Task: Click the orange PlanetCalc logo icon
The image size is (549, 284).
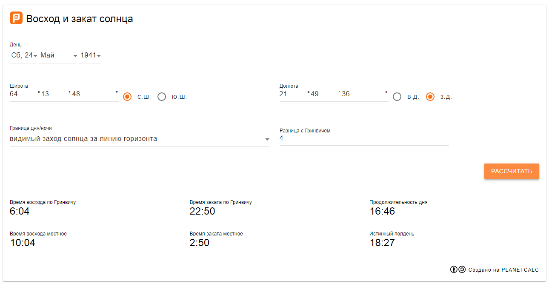Action: click(x=16, y=18)
